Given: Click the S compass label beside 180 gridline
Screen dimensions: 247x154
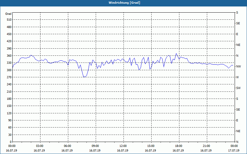Looking at the screenshot, I should point(237,99).
